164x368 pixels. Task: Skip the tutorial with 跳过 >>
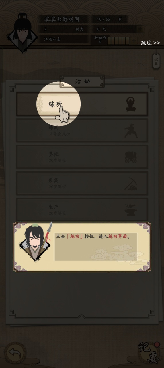[151, 43]
